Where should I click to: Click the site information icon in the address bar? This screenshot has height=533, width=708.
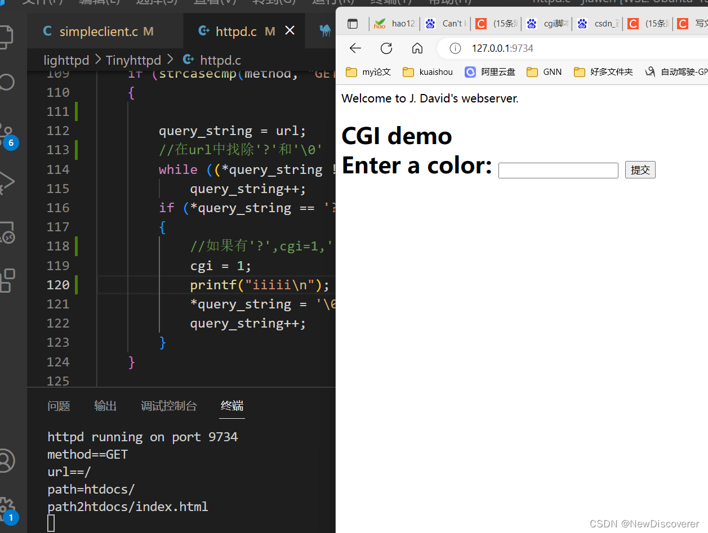pos(455,48)
